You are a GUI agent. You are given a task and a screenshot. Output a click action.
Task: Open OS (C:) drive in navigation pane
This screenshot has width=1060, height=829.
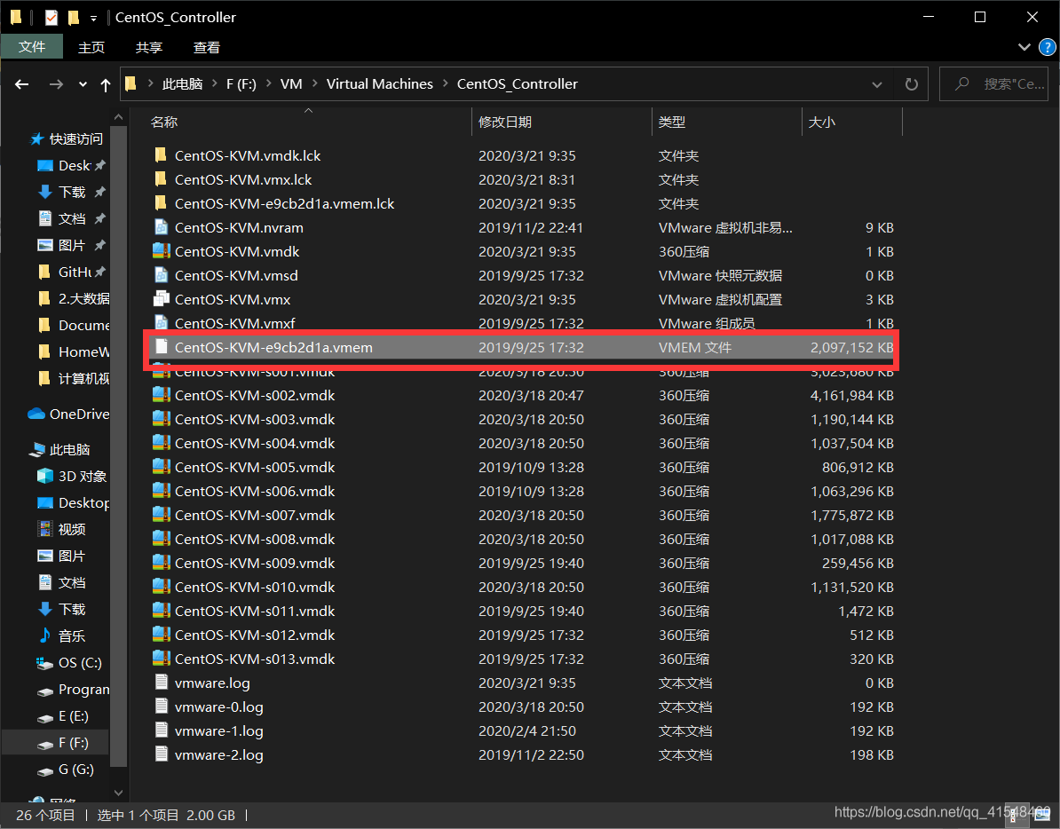(x=69, y=663)
